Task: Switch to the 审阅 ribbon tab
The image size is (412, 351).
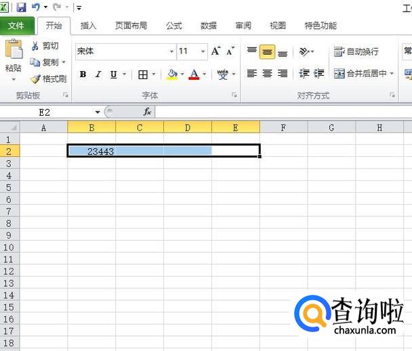Action: click(x=243, y=26)
